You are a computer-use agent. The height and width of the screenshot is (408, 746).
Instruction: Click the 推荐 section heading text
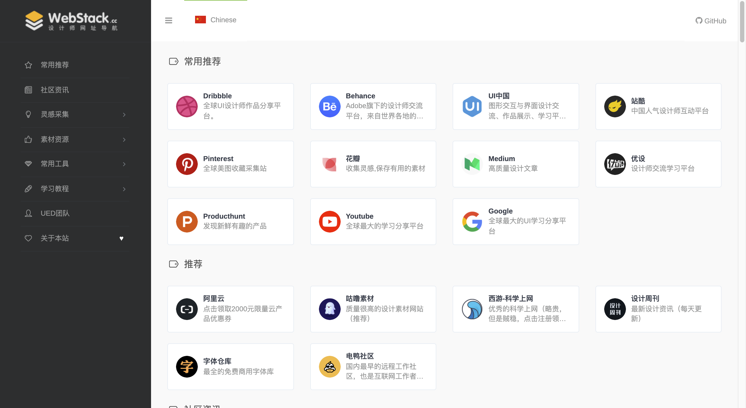193,264
